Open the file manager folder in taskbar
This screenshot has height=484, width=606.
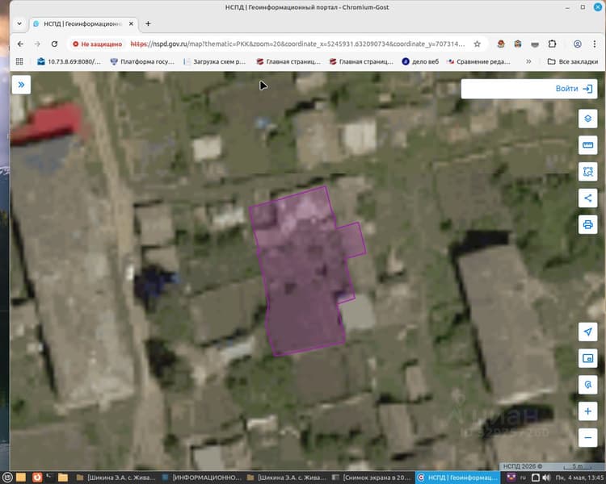tap(63, 478)
